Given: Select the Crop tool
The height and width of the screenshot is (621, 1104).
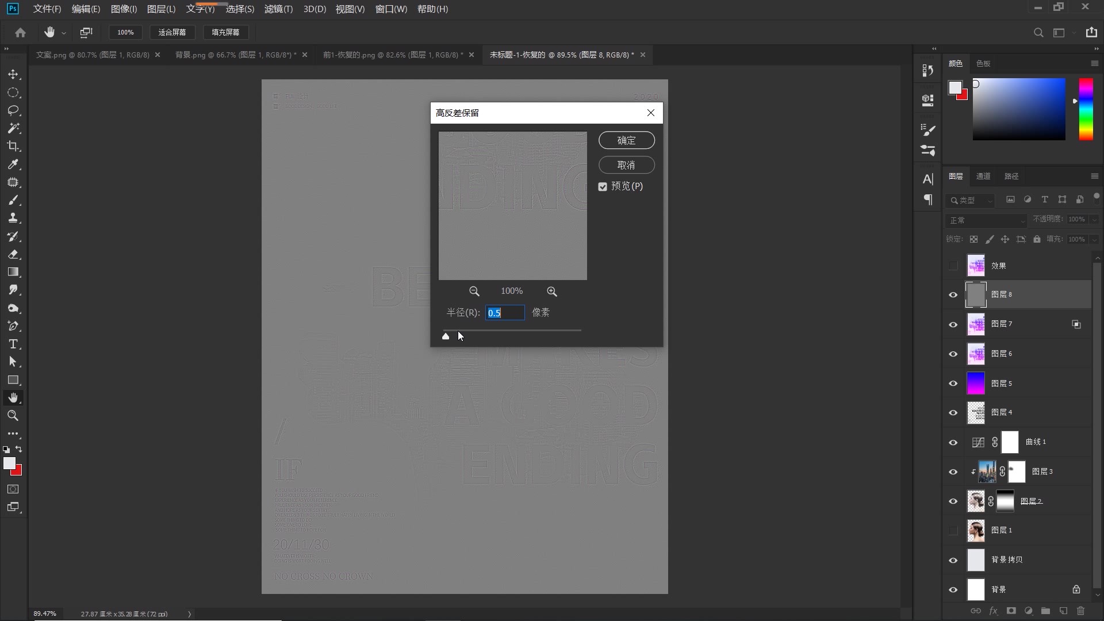Looking at the screenshot, I should [x=13, y=146].
